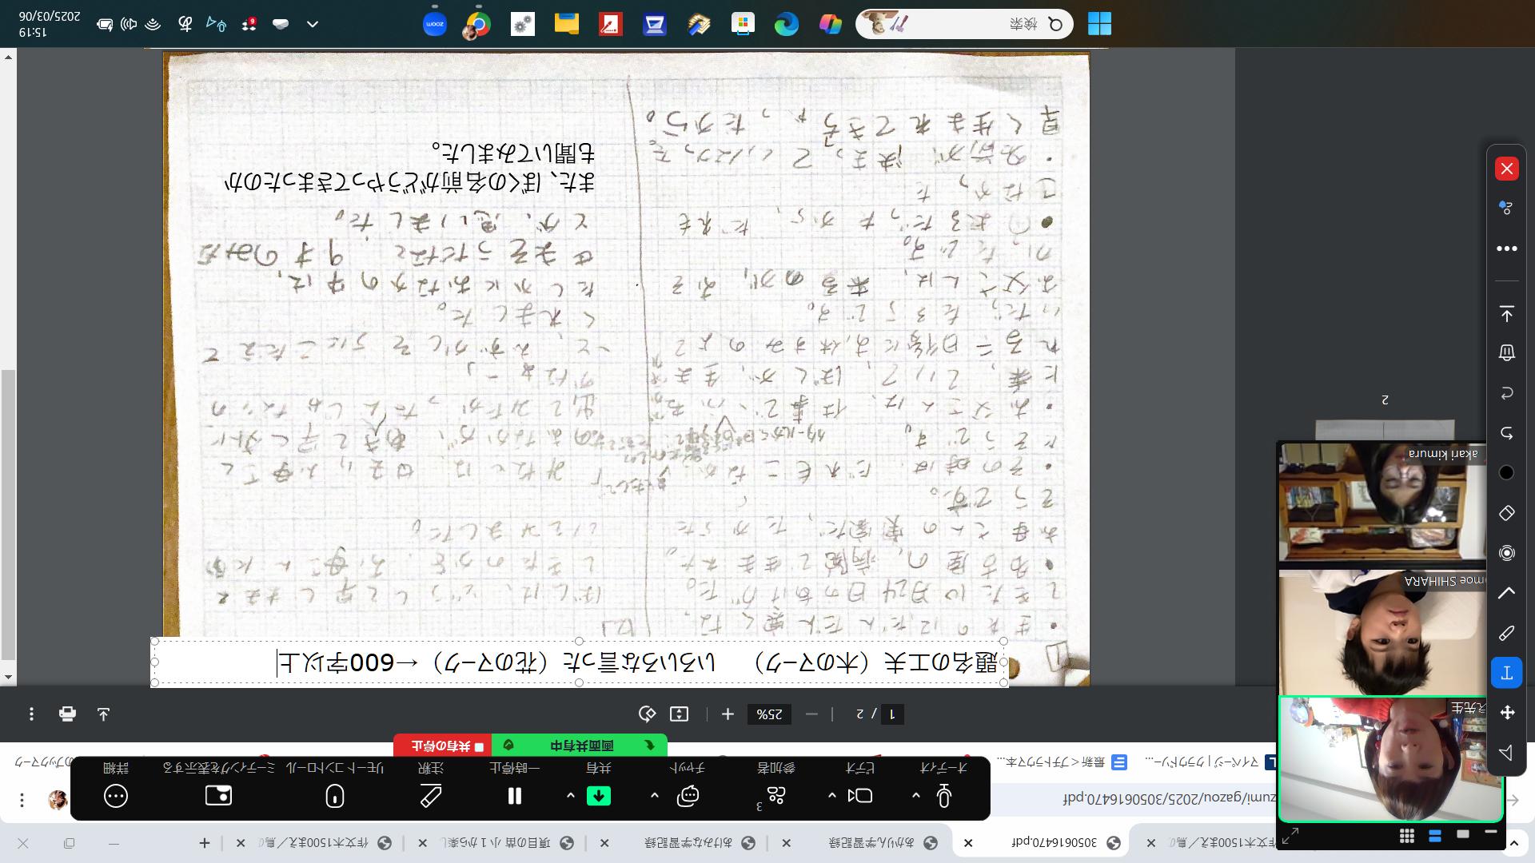Click 共有の停止 stop share button
This screenshot has height=863, width=1535.
click(443, 746)
